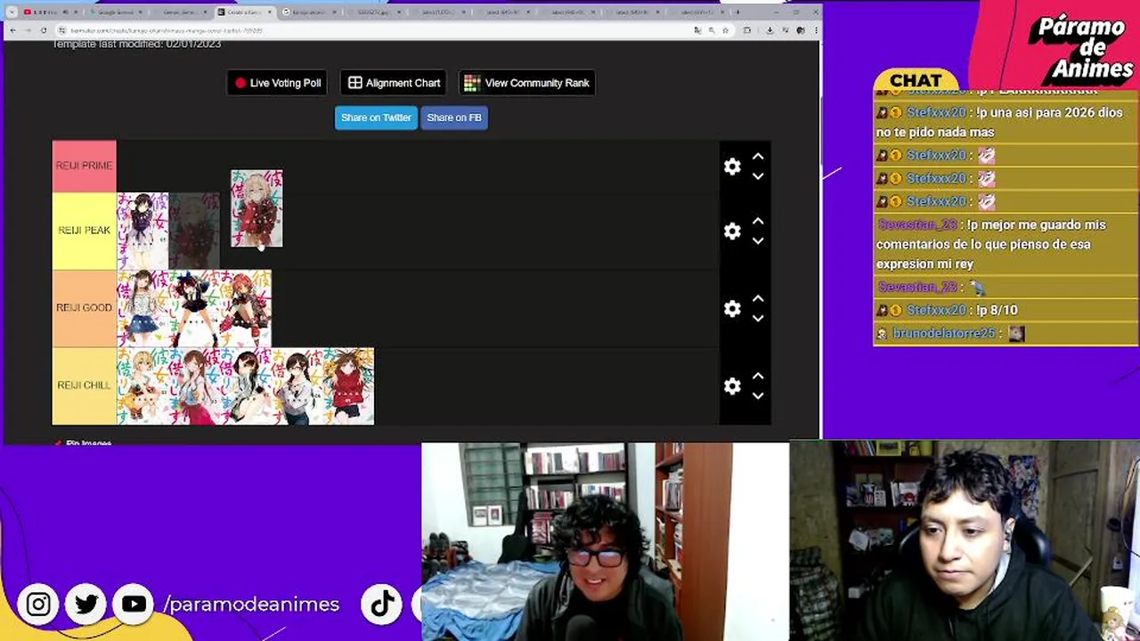Share tier list on Twitter
1140x641 pixels.
(376, 118)
